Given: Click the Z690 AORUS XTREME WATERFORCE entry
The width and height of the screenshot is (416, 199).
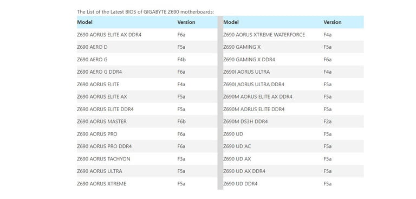Looking at the screenshot, I should pyautogui.click(x=264, y=35).
